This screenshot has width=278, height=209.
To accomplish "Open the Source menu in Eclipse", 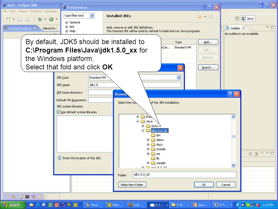I will point(23,11).
